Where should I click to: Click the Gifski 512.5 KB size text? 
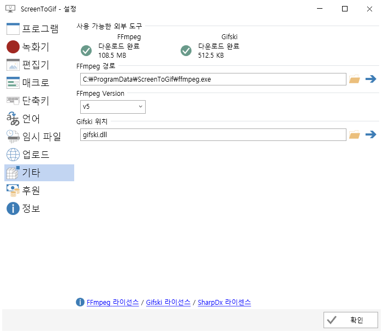coord(211,56)
